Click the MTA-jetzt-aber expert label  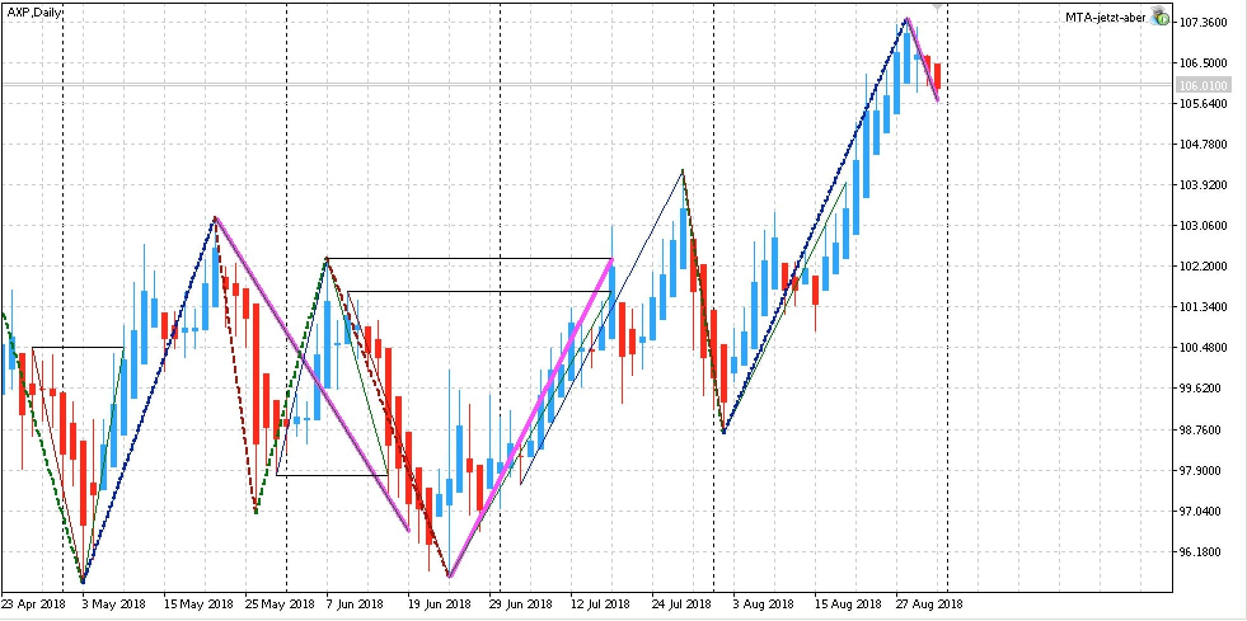click(x=1105, y=18)
